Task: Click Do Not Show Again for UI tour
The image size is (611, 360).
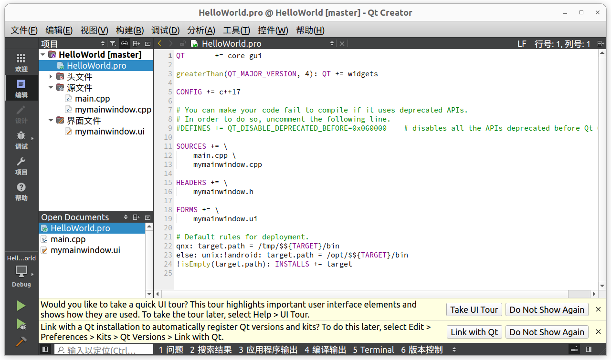Action: [547, 309]
